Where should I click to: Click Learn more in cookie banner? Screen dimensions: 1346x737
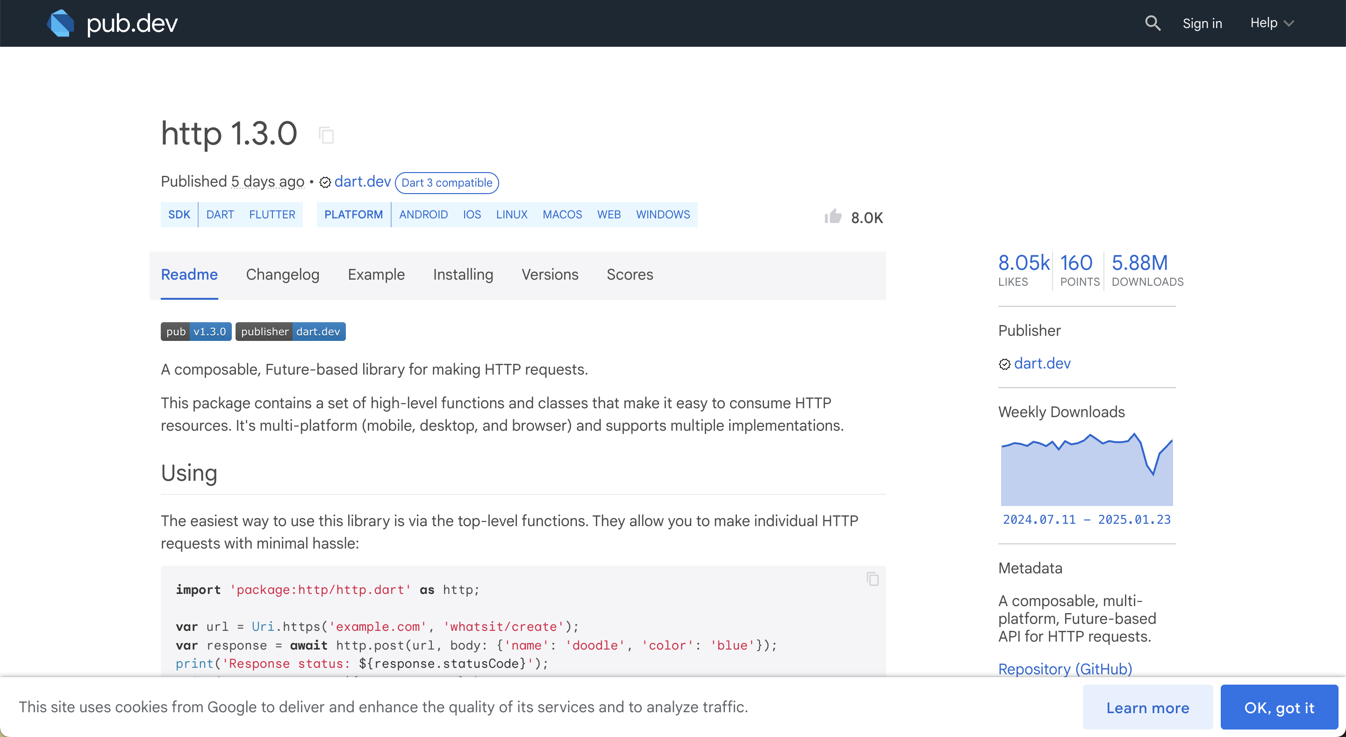(x=1147, y=707)
